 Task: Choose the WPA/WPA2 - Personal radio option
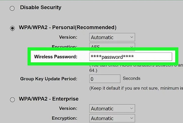12,28
